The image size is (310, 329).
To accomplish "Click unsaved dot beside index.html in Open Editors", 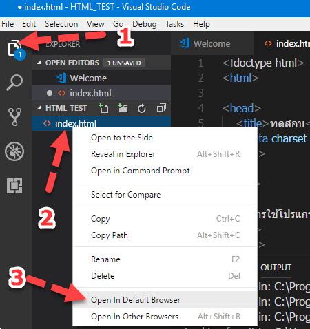I will (50, 93).
